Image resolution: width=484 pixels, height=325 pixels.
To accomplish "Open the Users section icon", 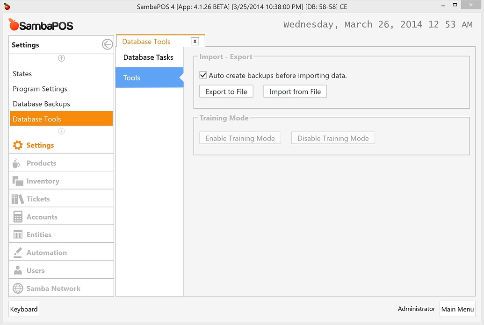I will click(17, 269).
